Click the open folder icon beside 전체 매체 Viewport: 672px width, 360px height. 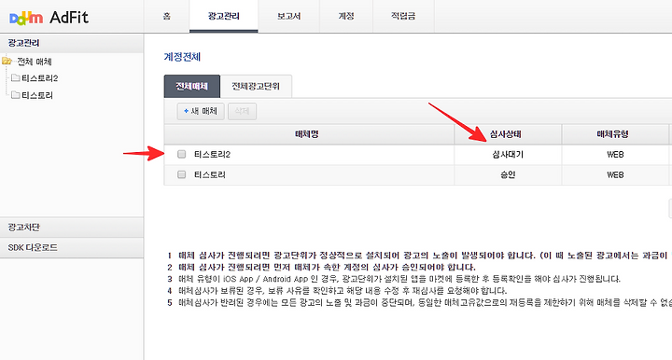7,61
